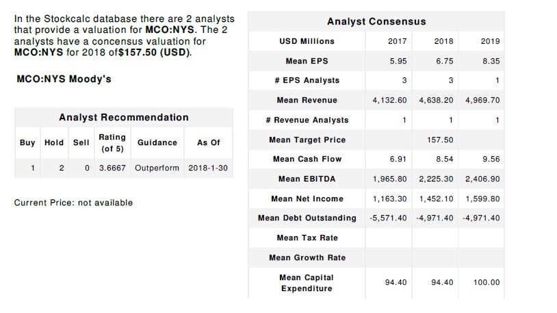The image size is (557, 313).
Task: Click the Mean EBITDA row label
Action: click(x=307, y=179)
